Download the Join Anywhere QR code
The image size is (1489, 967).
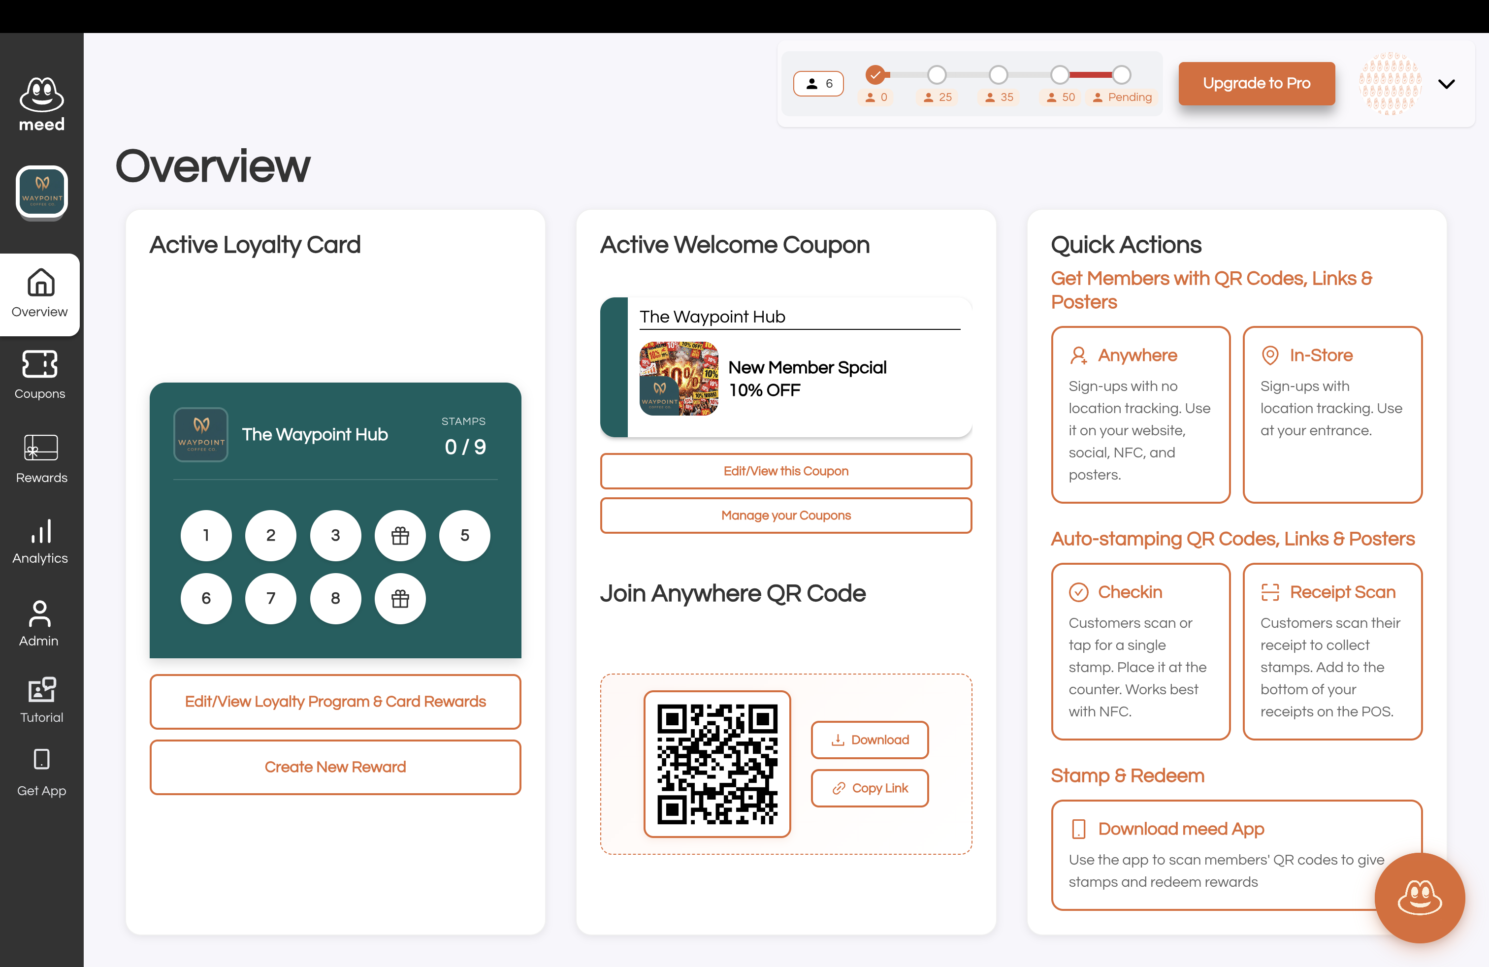point(870,740)
